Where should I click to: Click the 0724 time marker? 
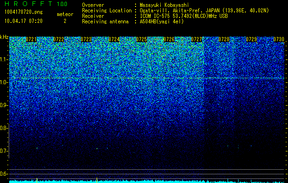pyautogui.click(x=114, y=39)
